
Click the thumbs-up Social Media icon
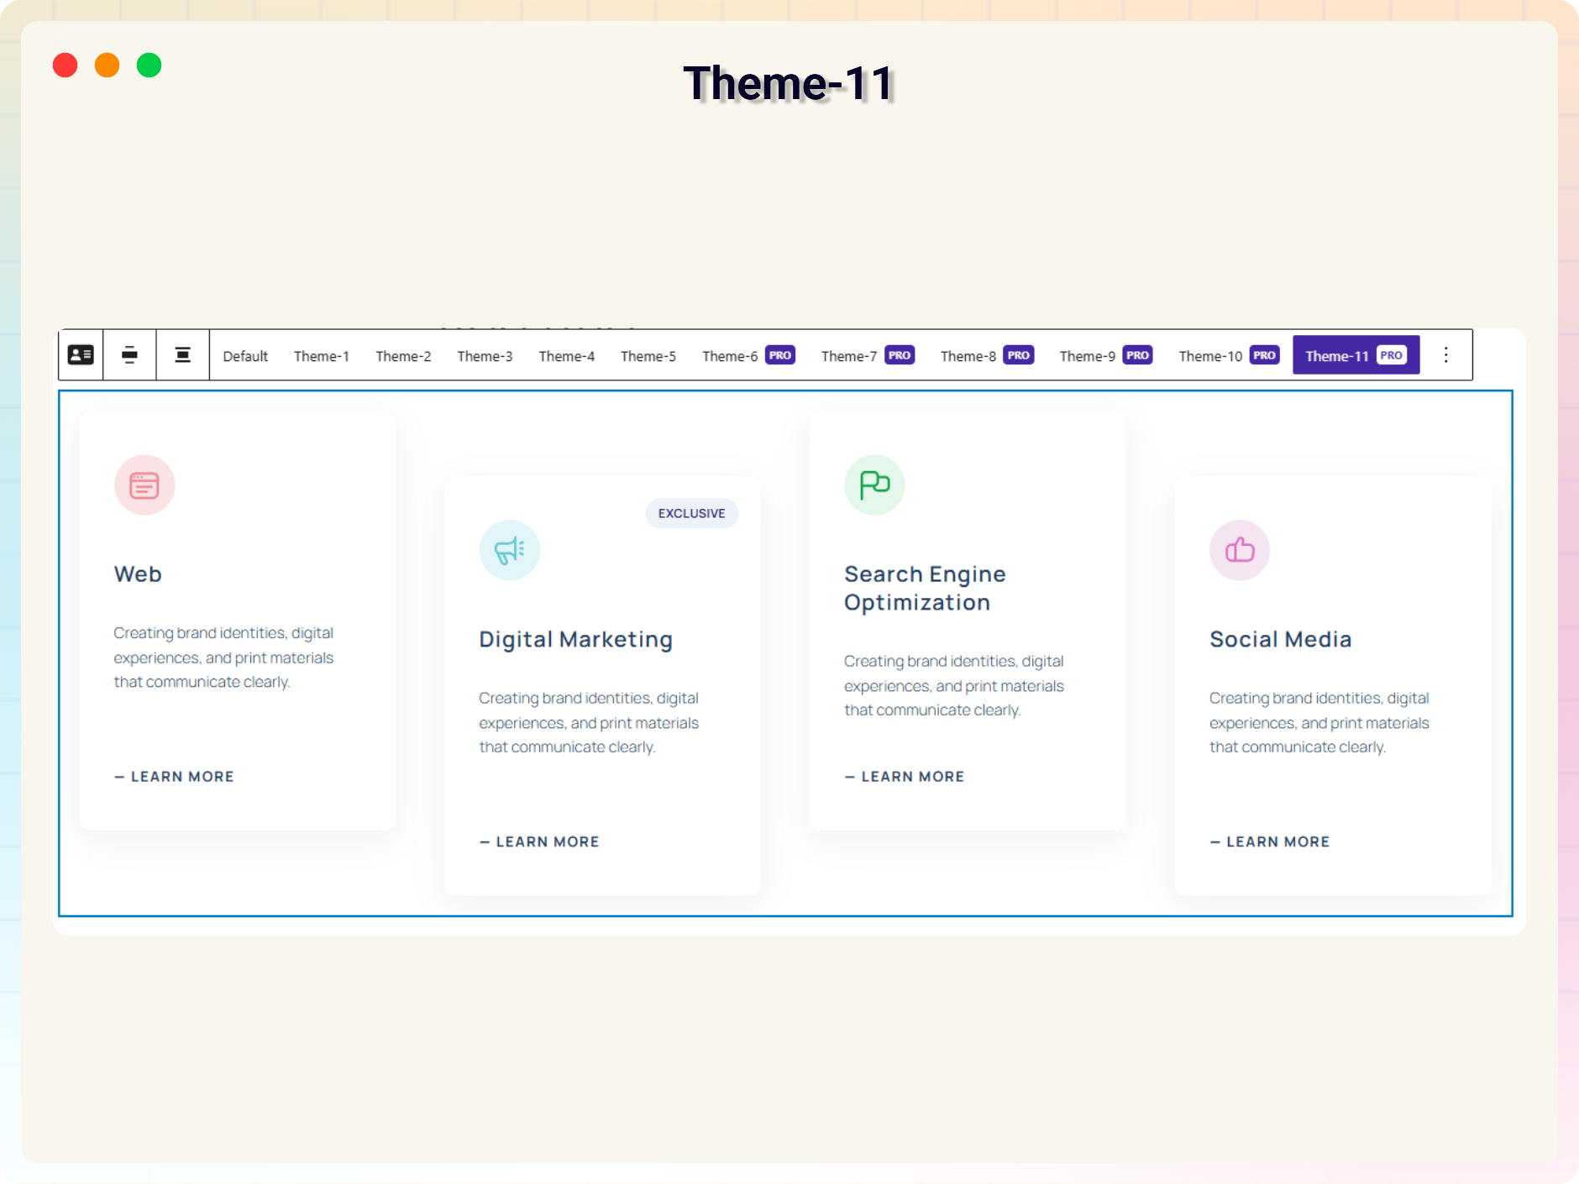point(1240,551)
